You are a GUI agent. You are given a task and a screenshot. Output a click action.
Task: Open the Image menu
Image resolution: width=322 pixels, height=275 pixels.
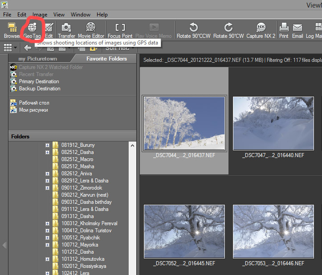click(x=40, y=15)
